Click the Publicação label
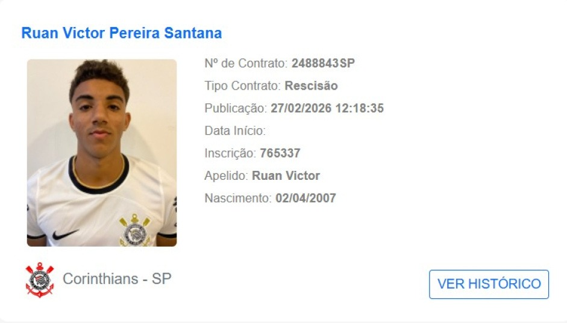 point(236,108)
